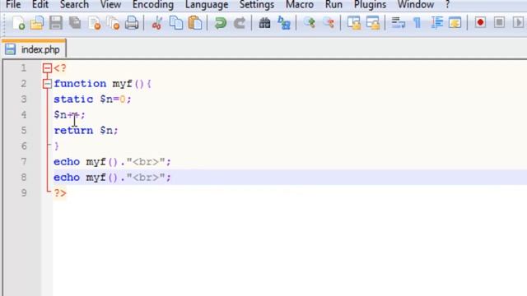Open the ? help menu

tap(447, 5)
